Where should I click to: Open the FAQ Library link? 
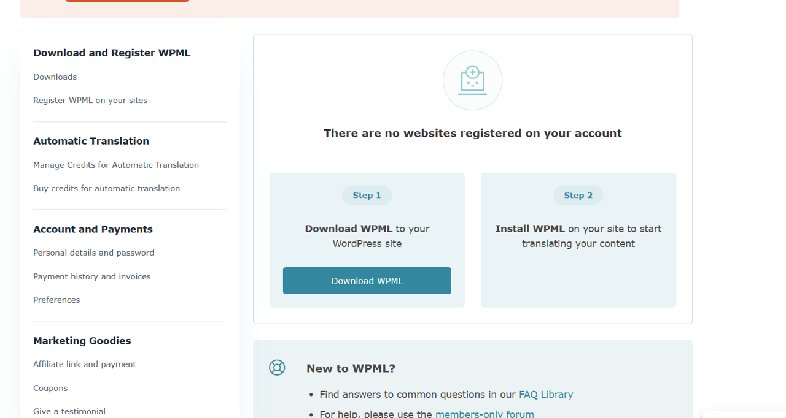[x=546, y=395]
